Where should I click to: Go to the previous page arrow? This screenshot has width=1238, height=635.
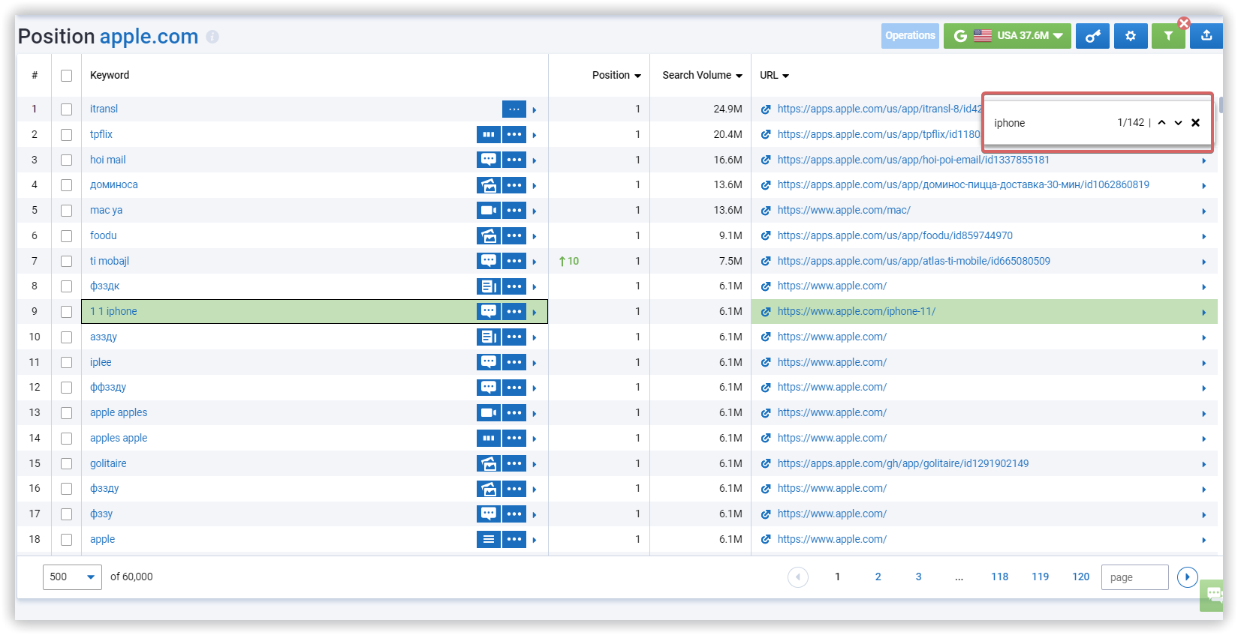(798, 577)
